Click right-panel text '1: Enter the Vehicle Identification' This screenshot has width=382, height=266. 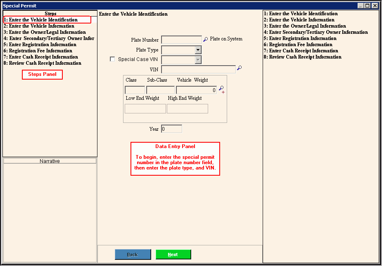[301, 14]
